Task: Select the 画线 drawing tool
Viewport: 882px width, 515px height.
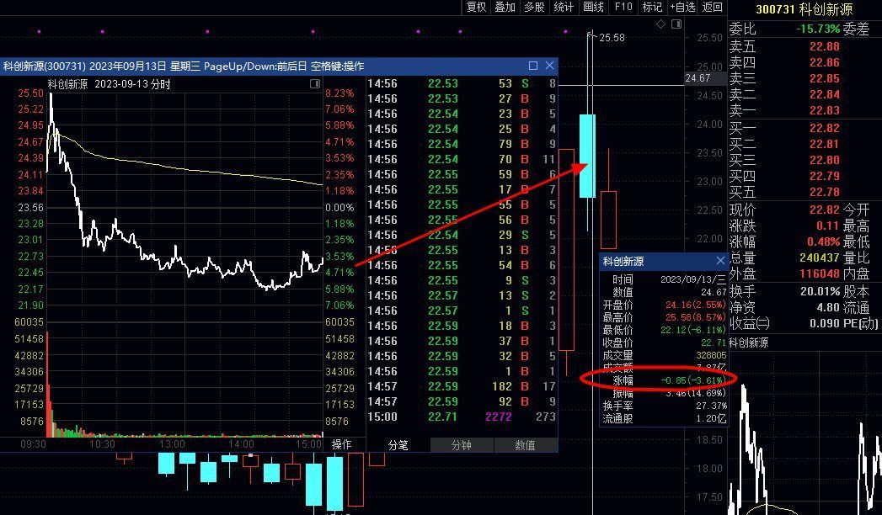Action: (x=593, y=7)
